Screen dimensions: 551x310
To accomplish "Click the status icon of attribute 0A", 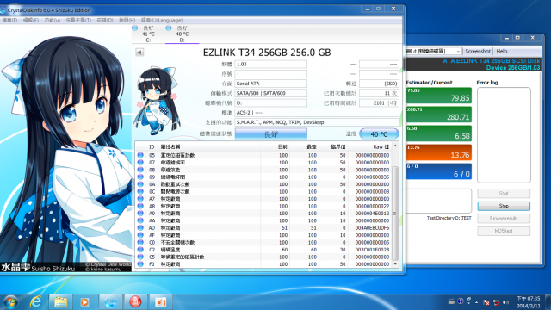I will (140, 184).
